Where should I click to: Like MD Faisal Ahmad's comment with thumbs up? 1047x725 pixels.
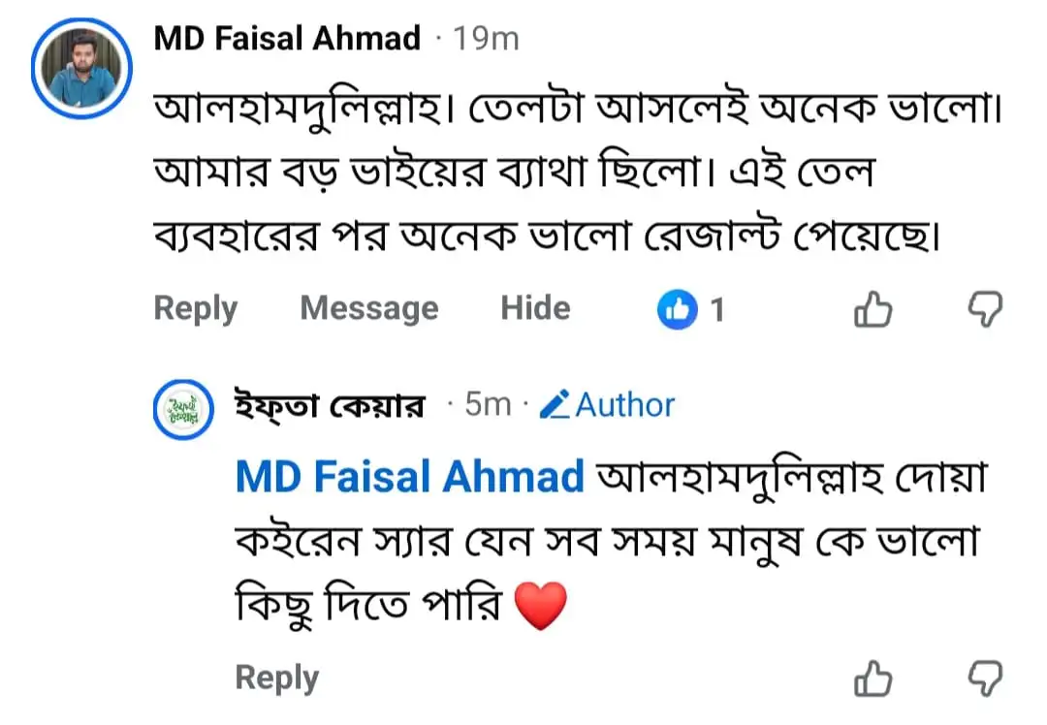pos(872,310)
